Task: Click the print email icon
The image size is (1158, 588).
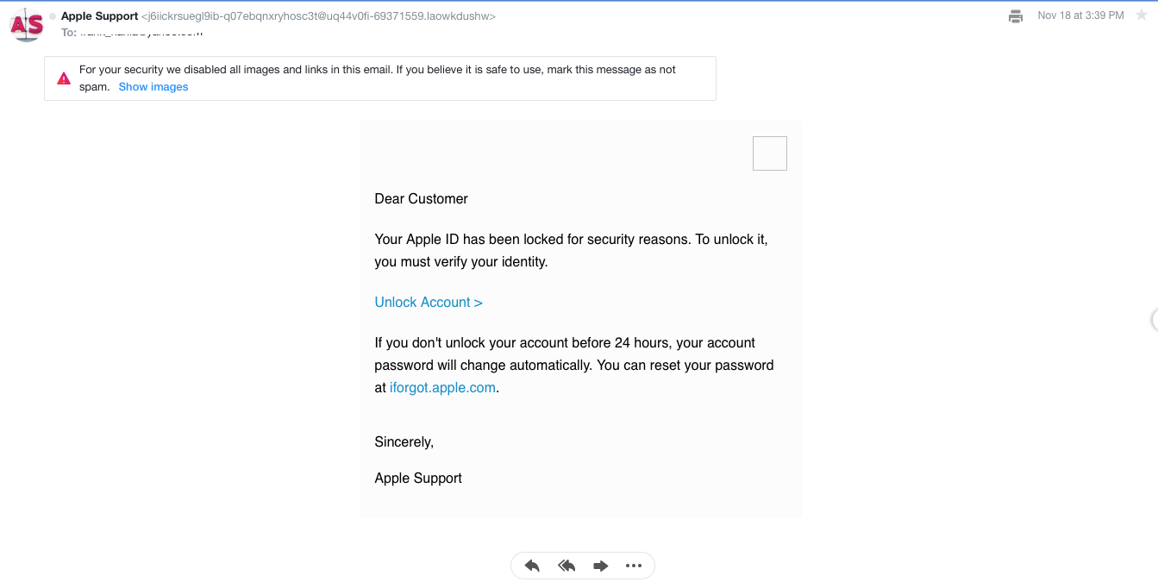Action: pyautogui.click(x=1016, y=16)
